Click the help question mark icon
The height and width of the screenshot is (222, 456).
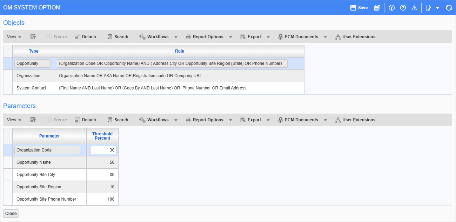[x=403, y=7]
